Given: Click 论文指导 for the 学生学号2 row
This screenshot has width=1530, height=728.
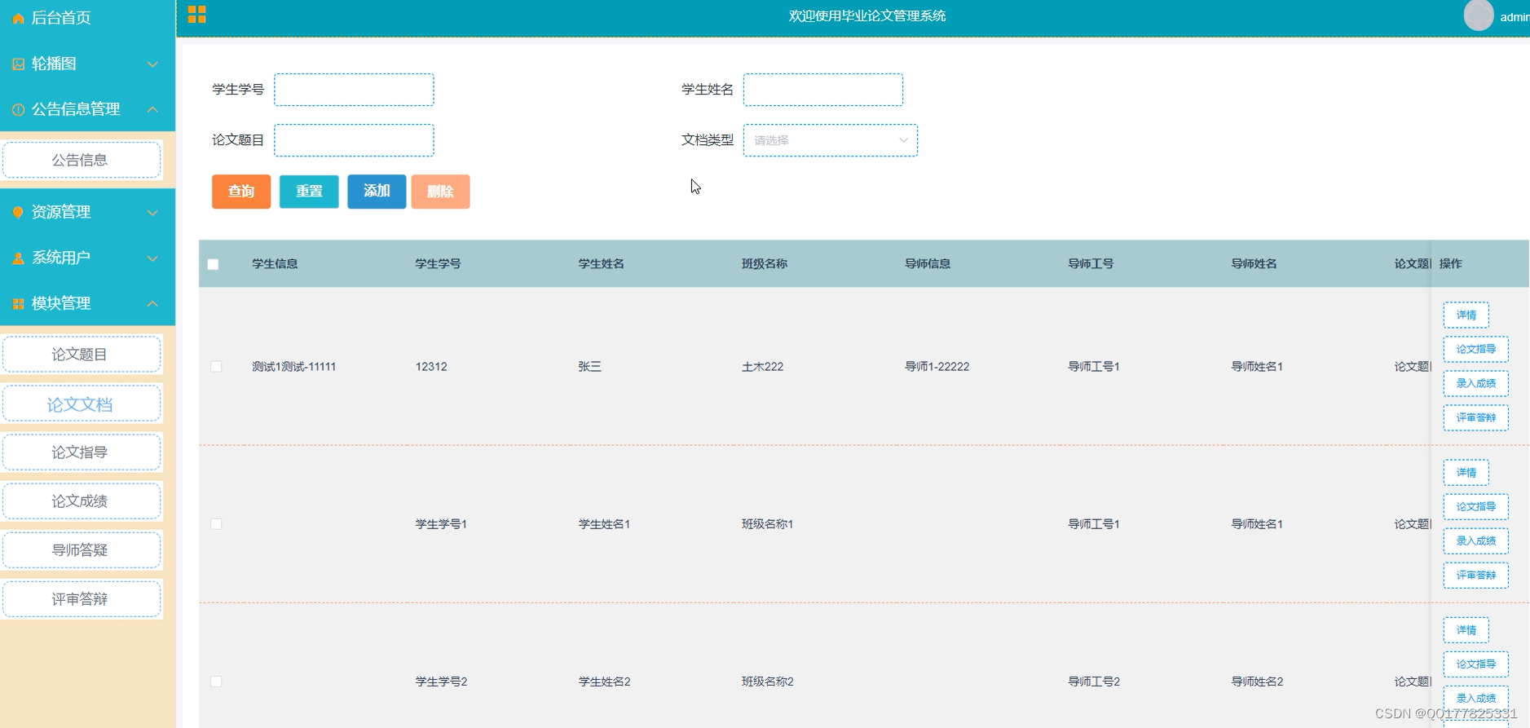Looking at the screenshot, I should (x=1475, y=664).
